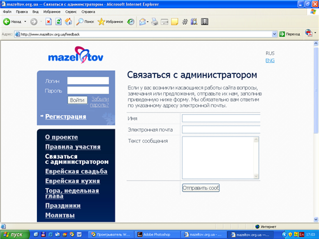Screen dimensions: 319x239
Task: Click the RUS language label
Action: [270, 53]
